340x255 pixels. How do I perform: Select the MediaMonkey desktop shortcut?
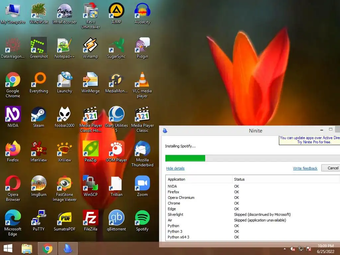tap(116, 82)
